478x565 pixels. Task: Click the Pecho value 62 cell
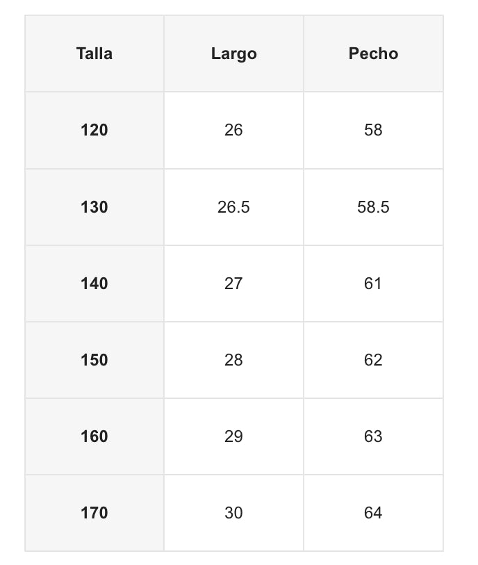(373, 360)
